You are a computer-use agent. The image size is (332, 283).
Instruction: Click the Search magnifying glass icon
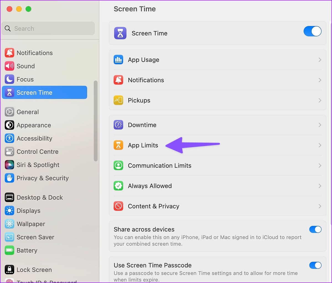pos(8,28)
